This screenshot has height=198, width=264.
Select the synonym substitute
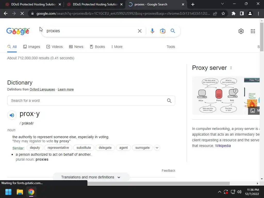click(84, 148)
